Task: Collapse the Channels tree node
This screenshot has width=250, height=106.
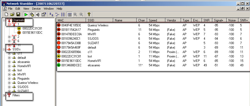Action: pos(4,20)
